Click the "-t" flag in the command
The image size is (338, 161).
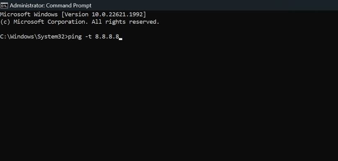click(88, 37)
